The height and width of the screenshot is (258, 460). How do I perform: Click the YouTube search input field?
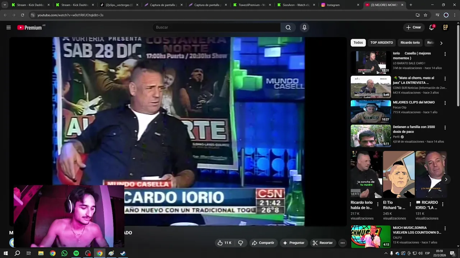(x=217, y=28)
